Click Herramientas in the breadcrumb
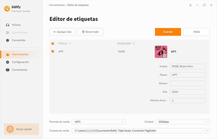The width and height of the screenshot is (217, 139). [x=57, y=5]
